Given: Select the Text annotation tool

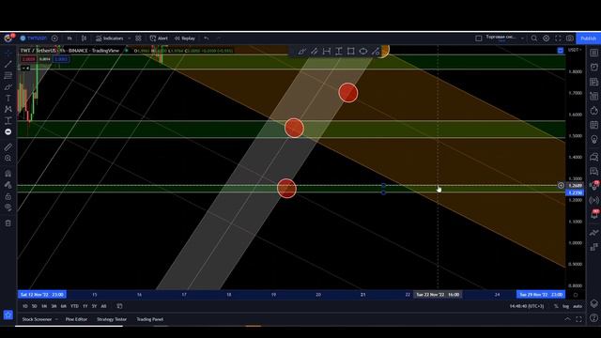Looking at the screenshot, I should tap(8, 98).
